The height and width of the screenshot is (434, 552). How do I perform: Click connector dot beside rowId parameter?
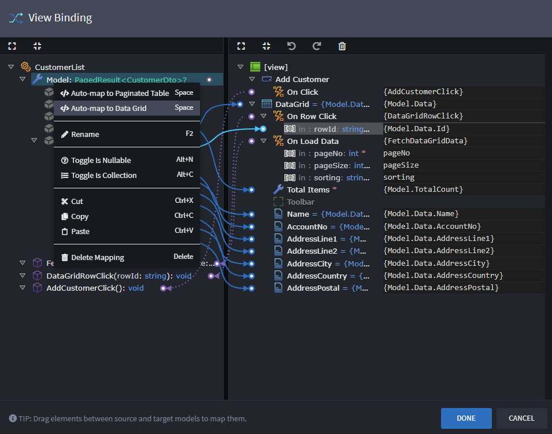pos(263,129)
